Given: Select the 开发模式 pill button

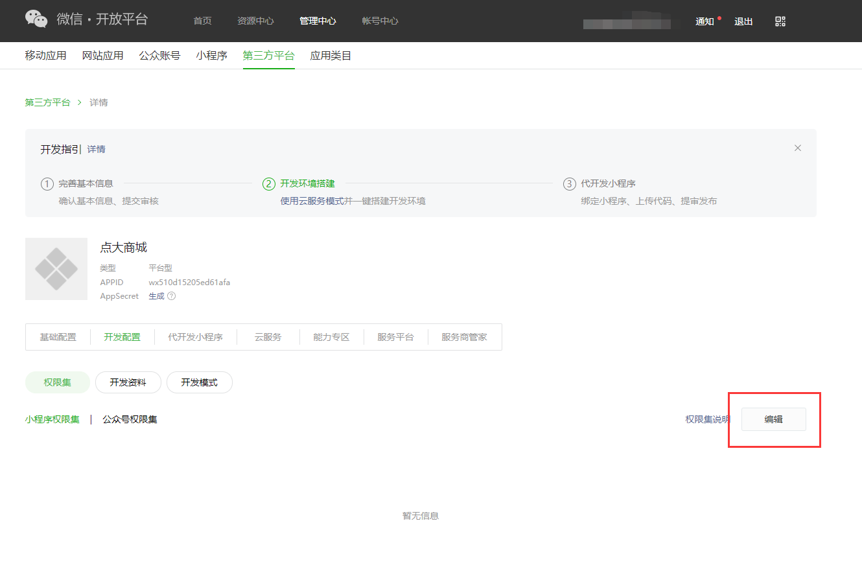Looking at the screenshot, I should click(x=200, y=382).
